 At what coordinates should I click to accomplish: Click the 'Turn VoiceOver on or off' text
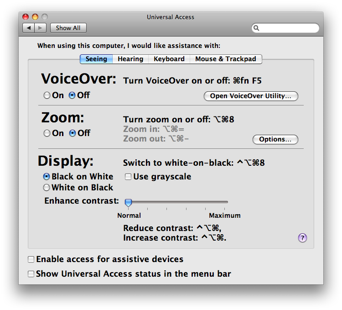[192, 81]
